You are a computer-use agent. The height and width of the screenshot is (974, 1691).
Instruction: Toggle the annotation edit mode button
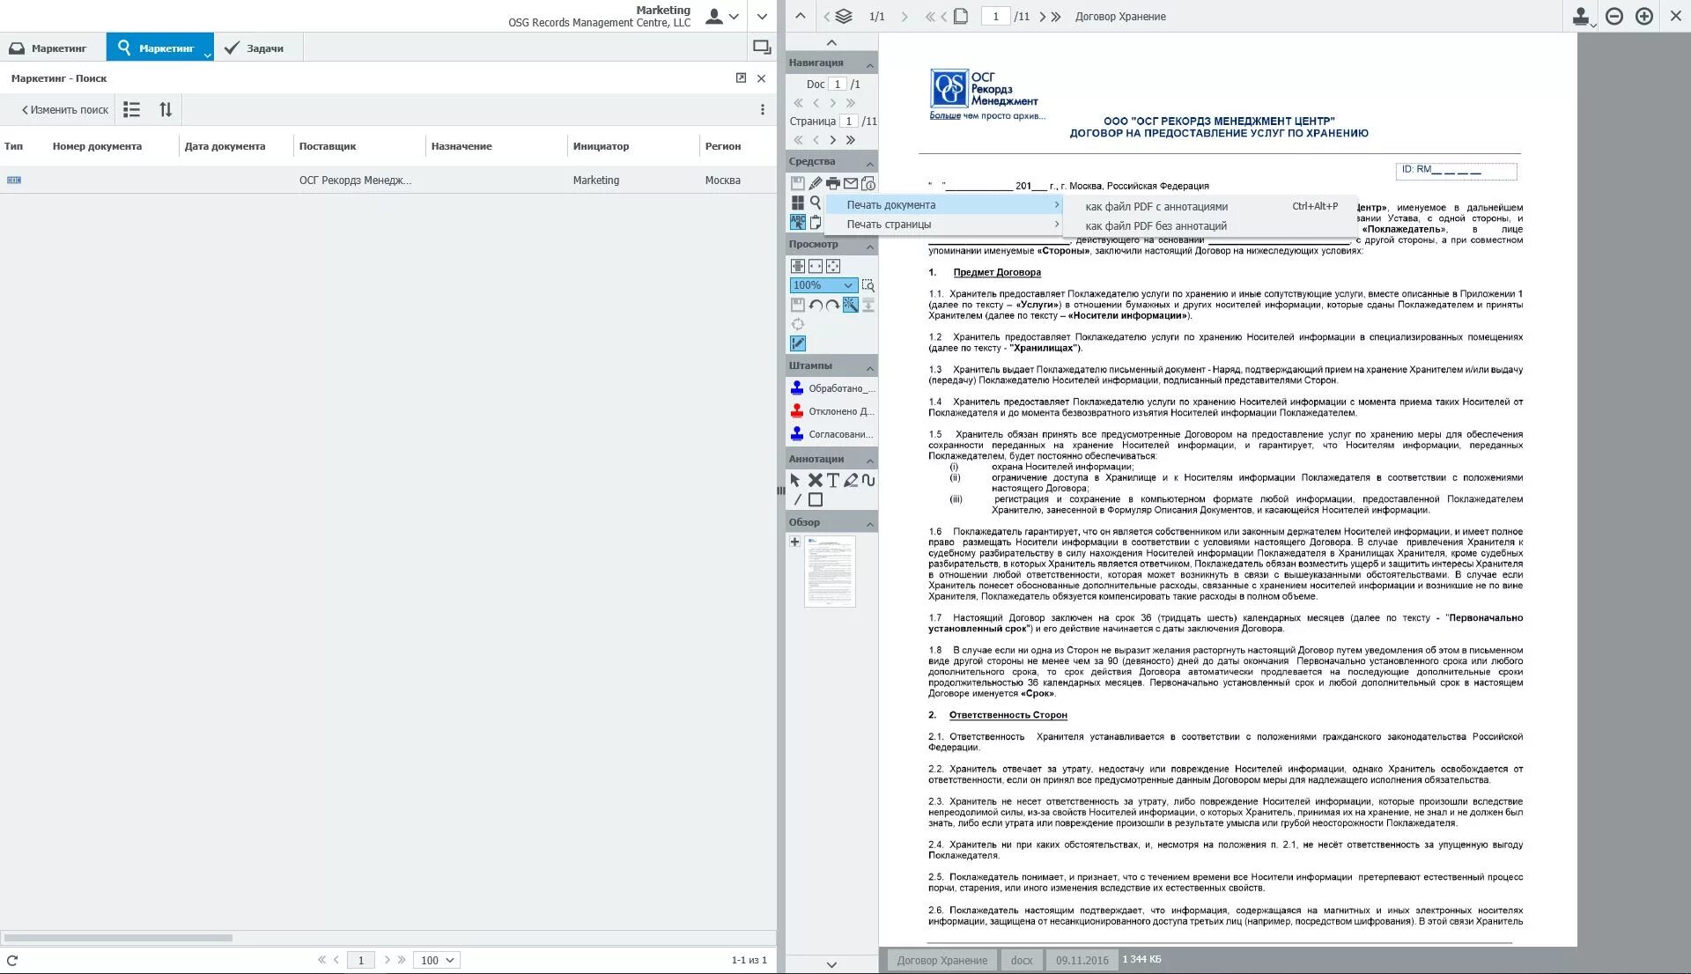798,343
